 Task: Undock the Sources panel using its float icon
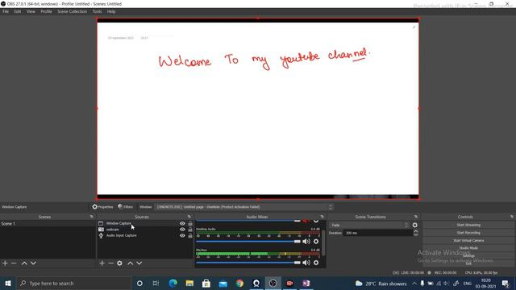[x=189, y=217]
